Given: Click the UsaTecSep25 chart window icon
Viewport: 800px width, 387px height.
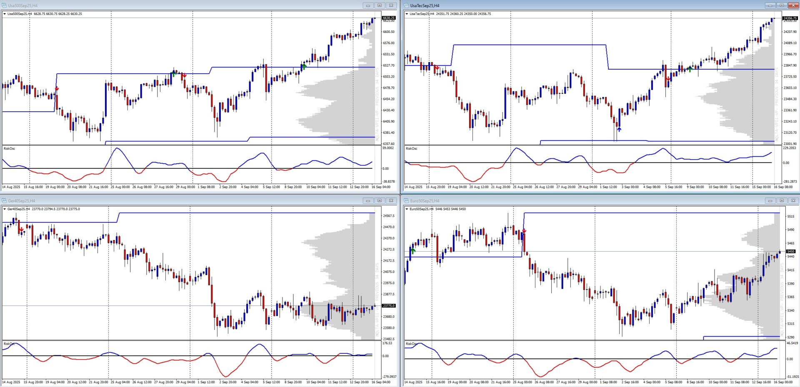Looking at the screenshot, I should [x=406, y=5].
